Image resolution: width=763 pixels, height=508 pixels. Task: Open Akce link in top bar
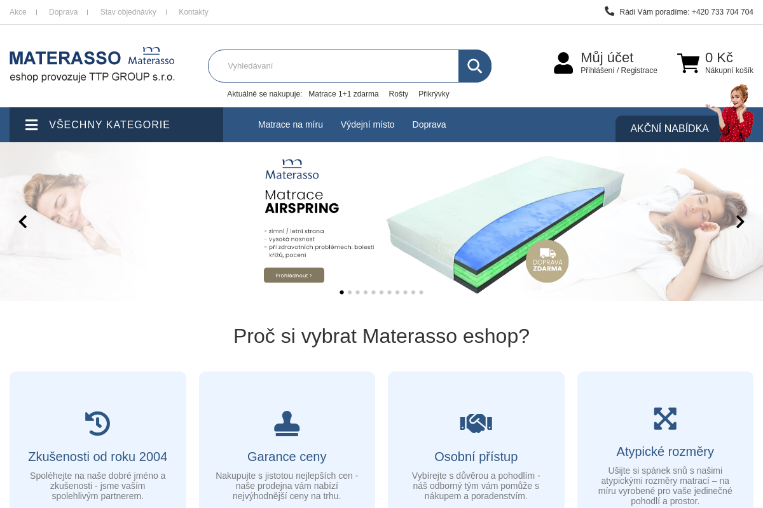point(18,12)
